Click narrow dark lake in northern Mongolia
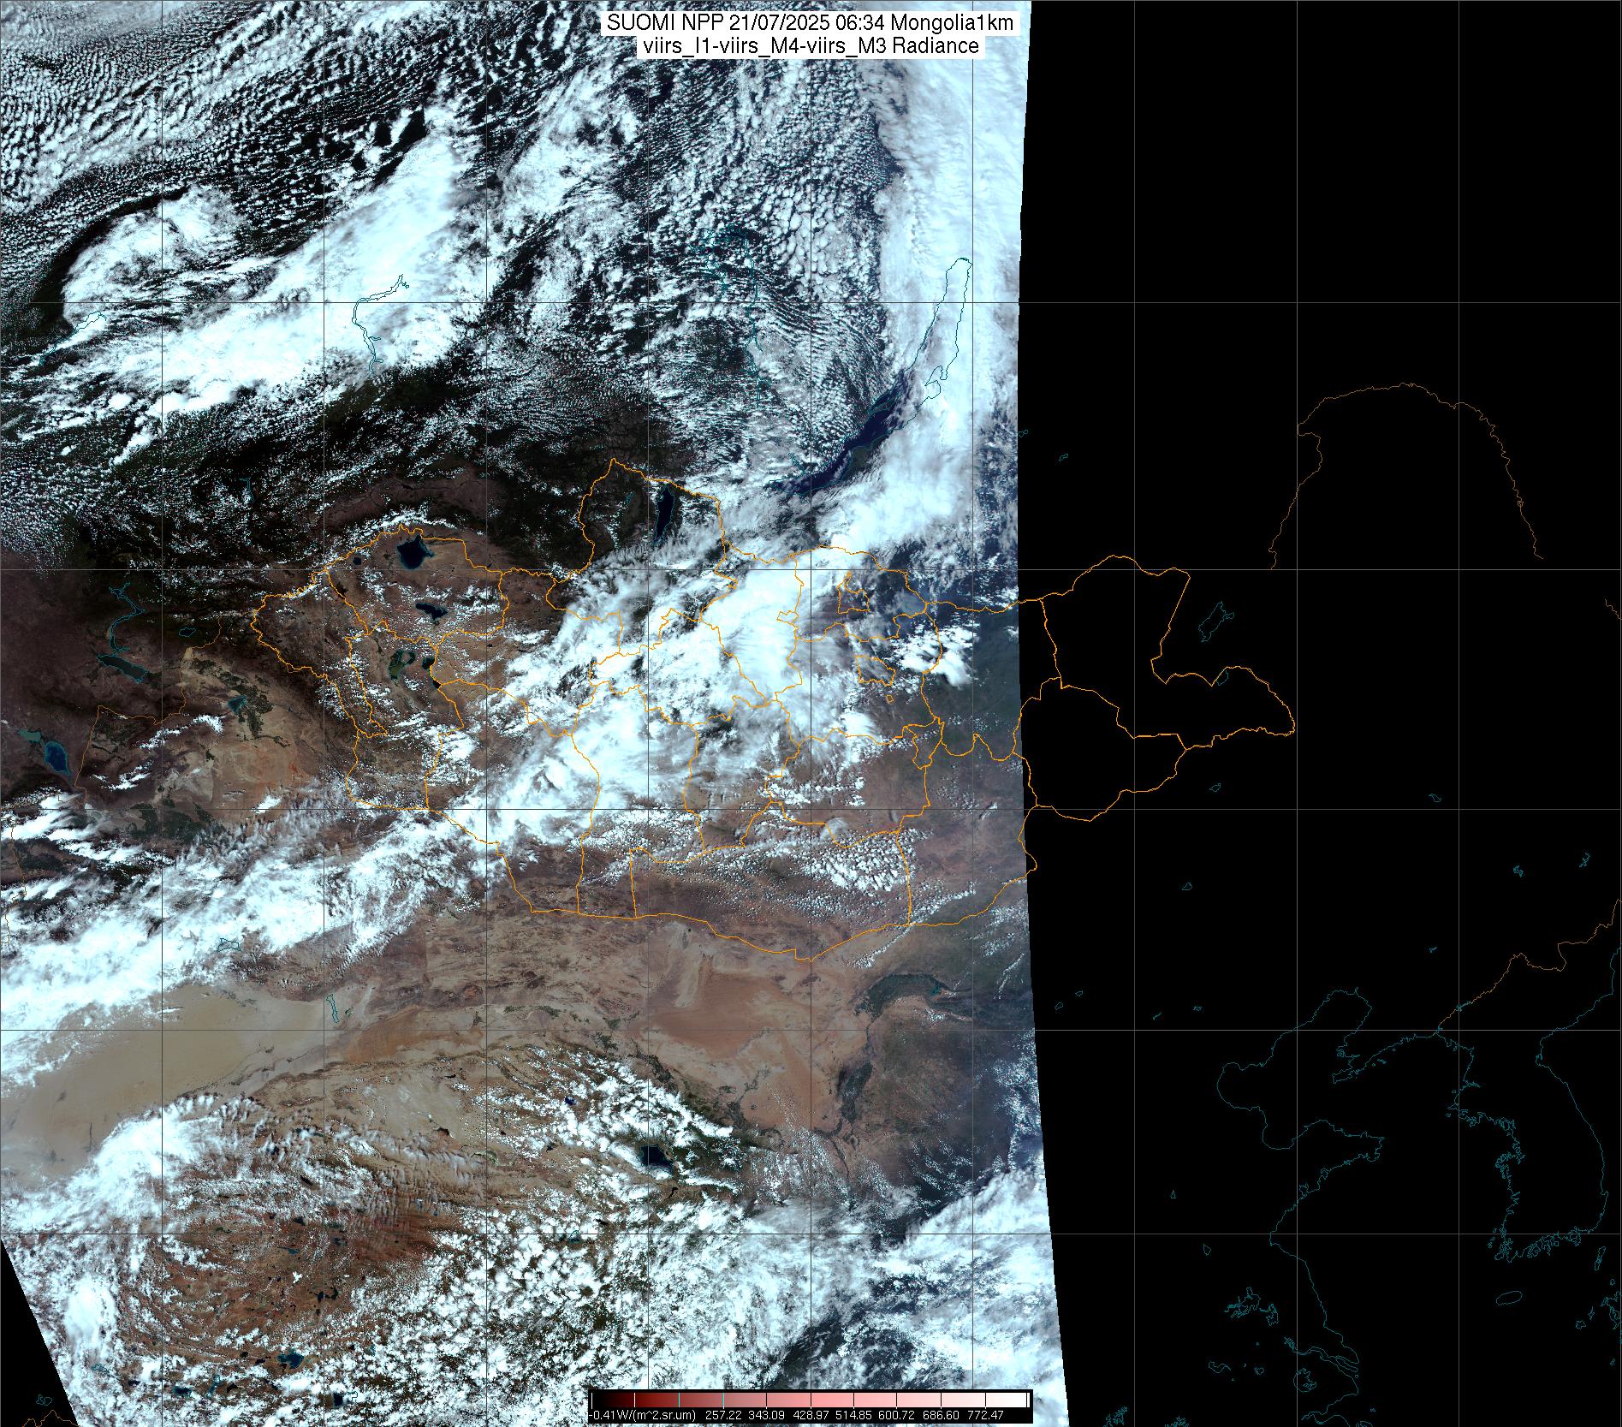The width and height of the screenshot is (1622, 1427). pyautogui.click(x=663, y=507)
